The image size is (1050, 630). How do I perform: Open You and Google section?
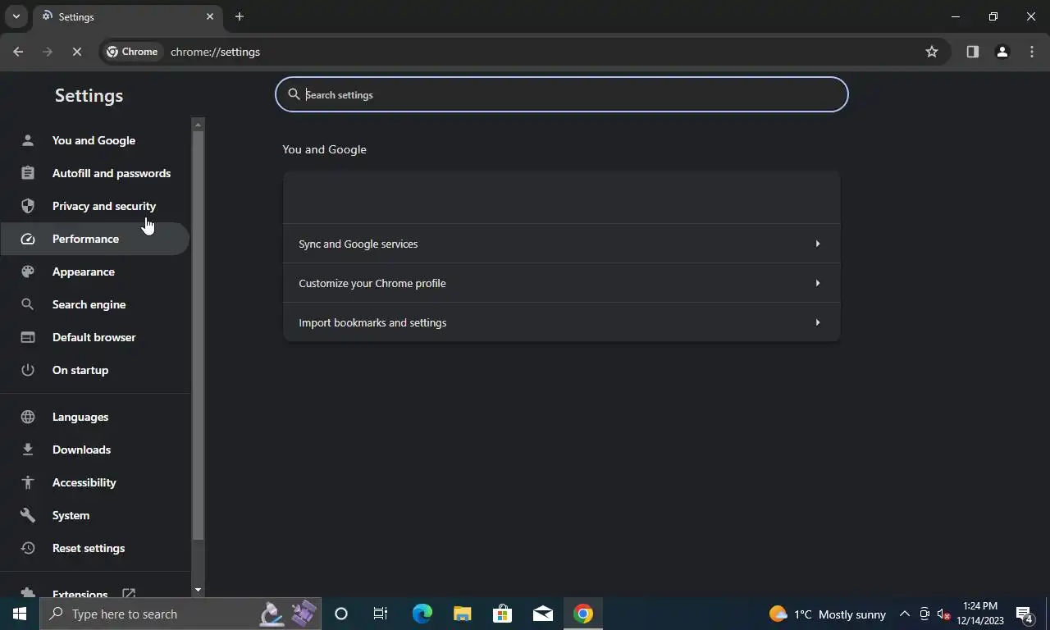94,140
